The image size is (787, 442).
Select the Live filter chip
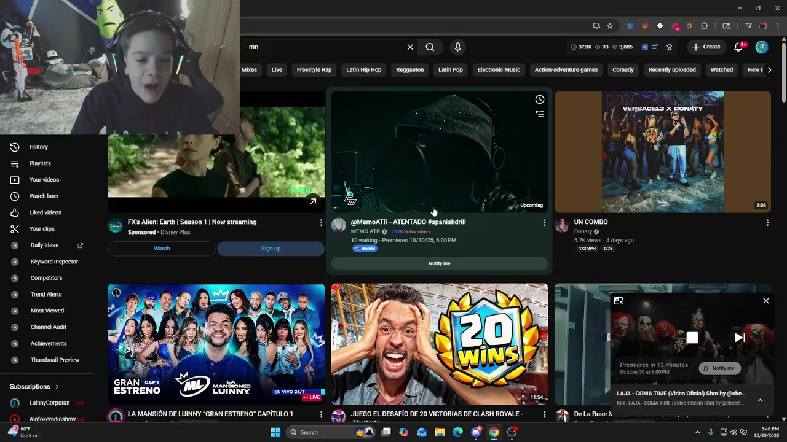[277, 70]
